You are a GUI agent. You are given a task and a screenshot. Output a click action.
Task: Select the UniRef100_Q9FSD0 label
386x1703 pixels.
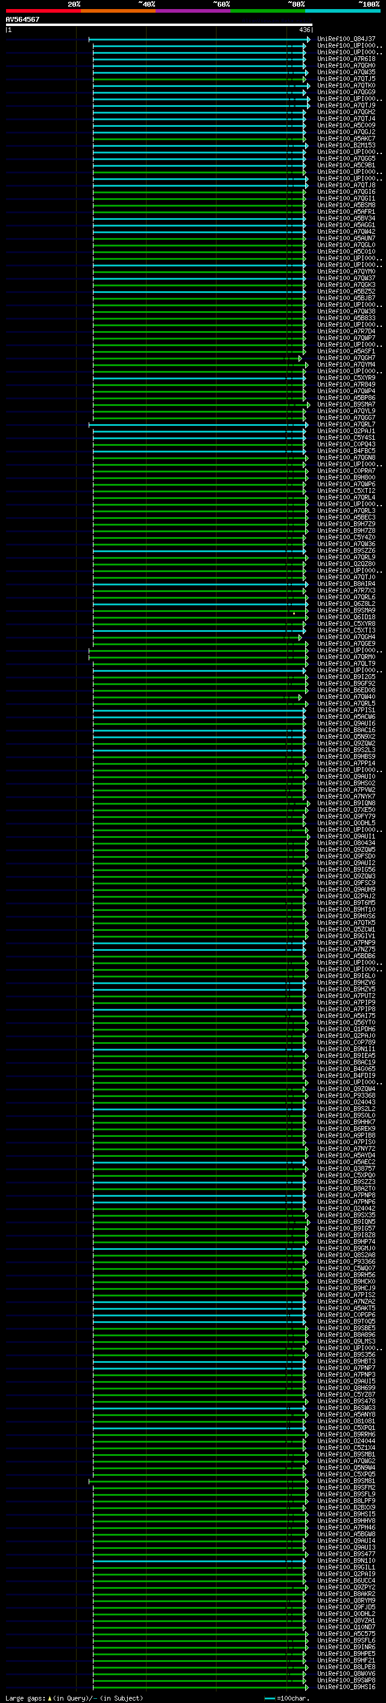pyautogui.click(x=346, y=857)
